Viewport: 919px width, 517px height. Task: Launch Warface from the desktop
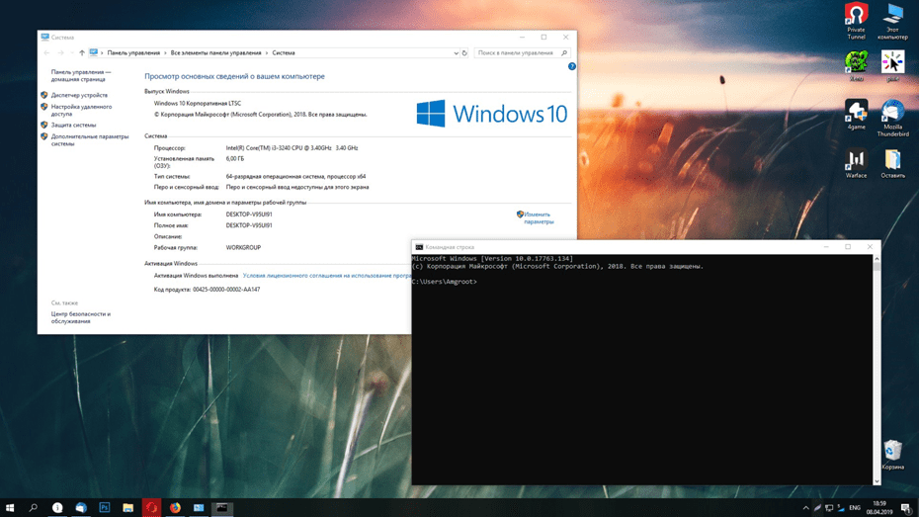pyautogui.click(x=856, y=162)
